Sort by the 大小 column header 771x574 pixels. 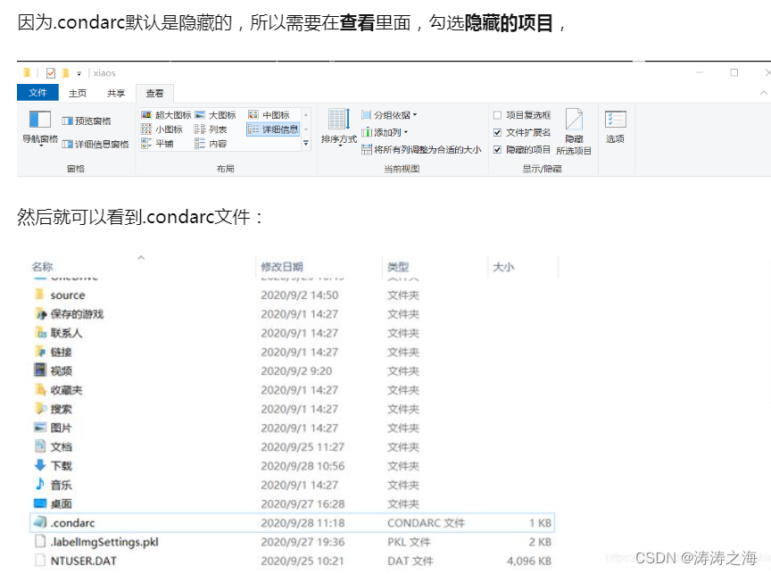click(503, 267)
